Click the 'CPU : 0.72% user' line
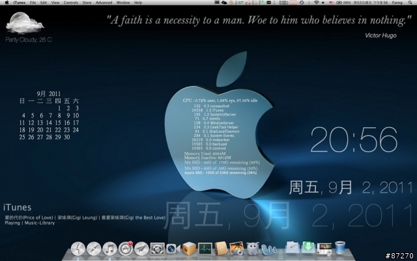Screen dimensions: 417x261 pos(220,100)
